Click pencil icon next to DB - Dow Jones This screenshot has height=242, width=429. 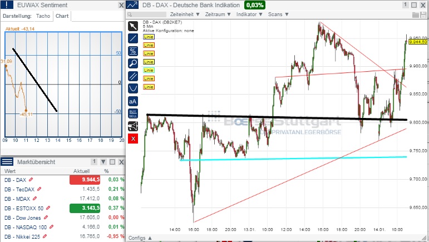(46, 218)
